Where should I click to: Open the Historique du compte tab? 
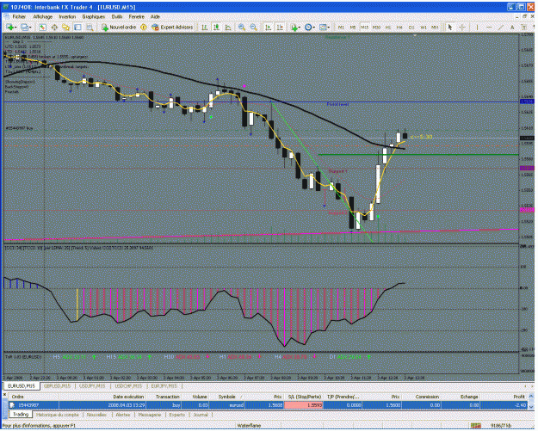point(58,415)
